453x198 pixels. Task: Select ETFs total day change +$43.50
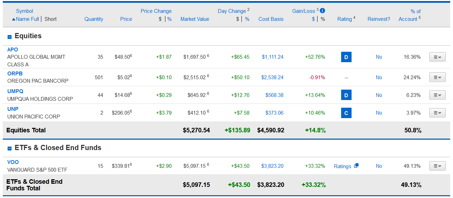(239, 185)
